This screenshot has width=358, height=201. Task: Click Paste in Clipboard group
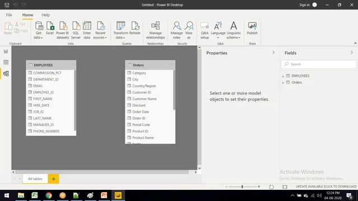pos(8,28)
